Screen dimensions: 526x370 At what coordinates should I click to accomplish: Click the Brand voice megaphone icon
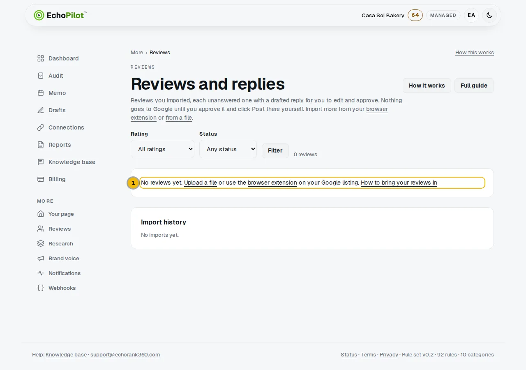click(41, 258)
